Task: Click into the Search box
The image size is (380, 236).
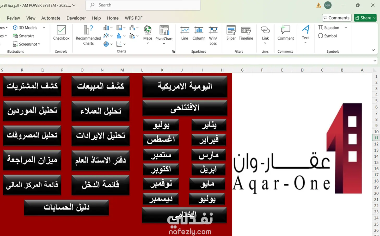Action: pyautogui.click(x=143, y=5)
